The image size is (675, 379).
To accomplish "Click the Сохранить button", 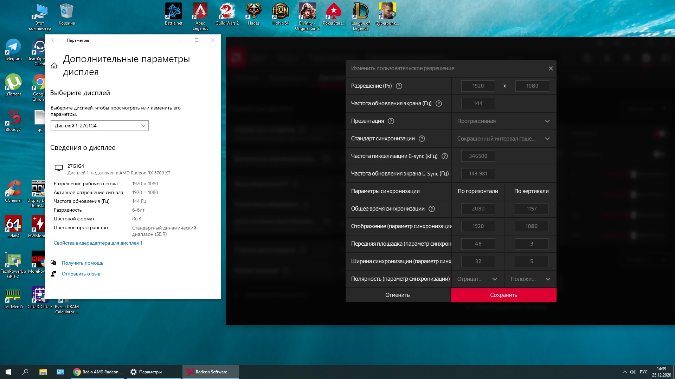I will coord(503,295).
